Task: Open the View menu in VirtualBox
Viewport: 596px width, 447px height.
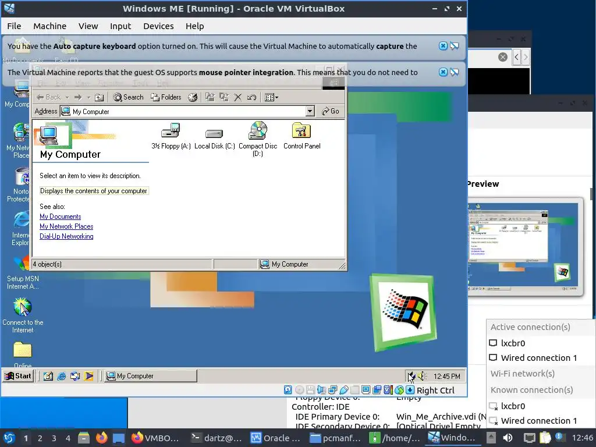Action: click(88, 26)
